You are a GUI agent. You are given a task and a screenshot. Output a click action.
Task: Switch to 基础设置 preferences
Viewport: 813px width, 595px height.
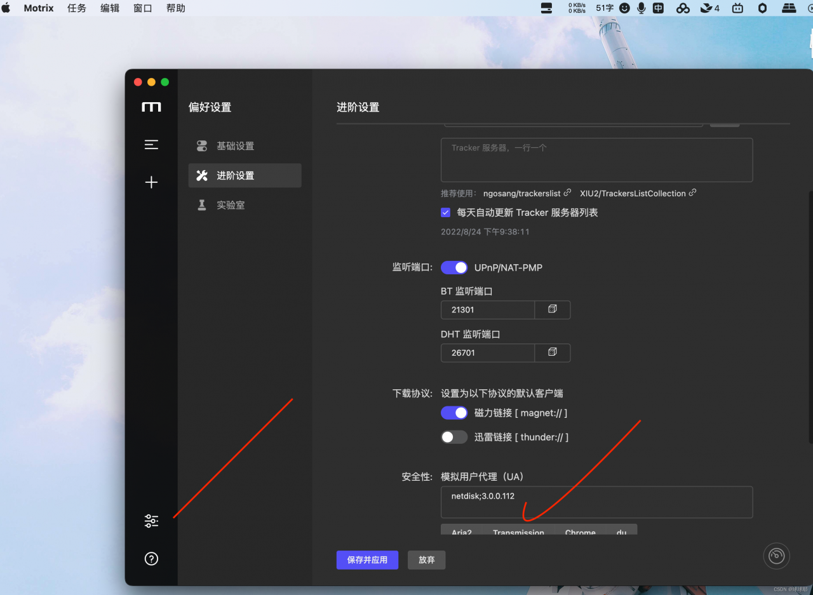pyautogui.click(x=245, y=146)
